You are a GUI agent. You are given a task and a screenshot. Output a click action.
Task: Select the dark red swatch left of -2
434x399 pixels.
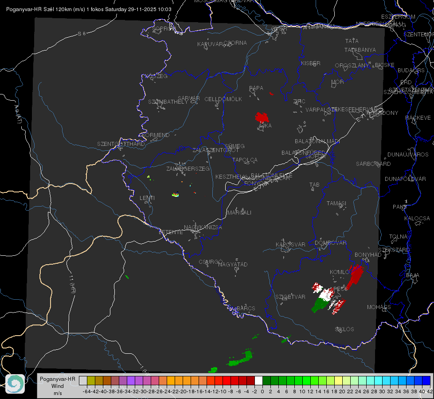tap(250, 380)
